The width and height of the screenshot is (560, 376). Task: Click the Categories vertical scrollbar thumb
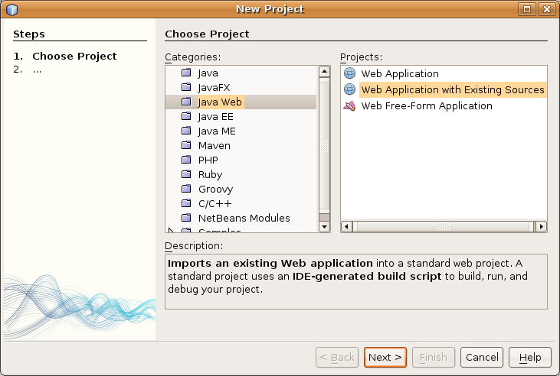point(324,145)
